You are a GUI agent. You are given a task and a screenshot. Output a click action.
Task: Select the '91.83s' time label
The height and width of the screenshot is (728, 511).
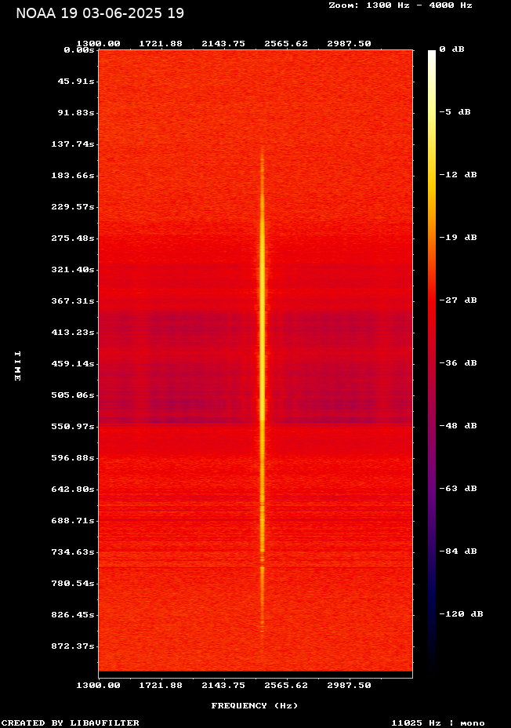click(76, 113)
